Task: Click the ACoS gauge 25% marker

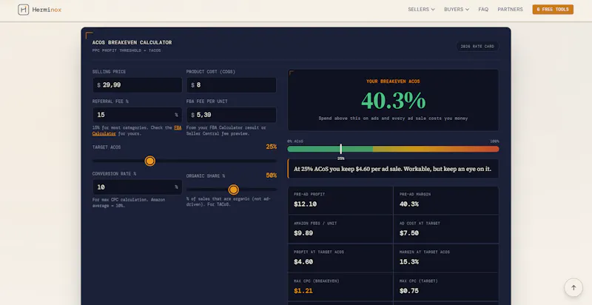Action: pyautogui.click(x=340, y=149)
